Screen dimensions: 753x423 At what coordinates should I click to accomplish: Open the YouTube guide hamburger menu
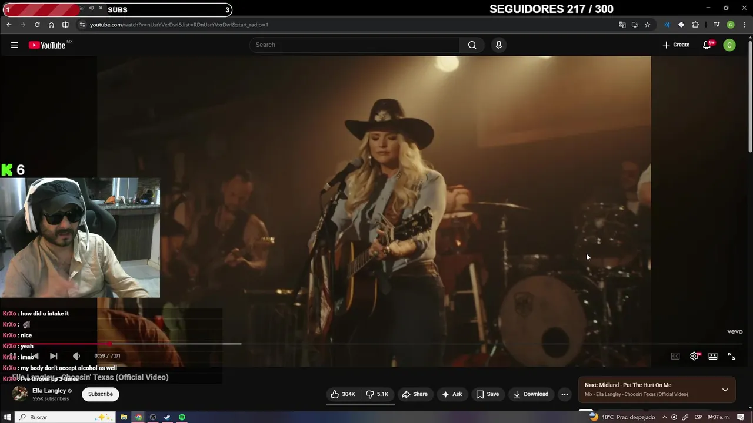[14, 45]
